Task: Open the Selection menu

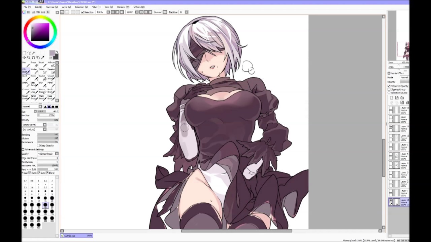Action: tap(81, 7)
